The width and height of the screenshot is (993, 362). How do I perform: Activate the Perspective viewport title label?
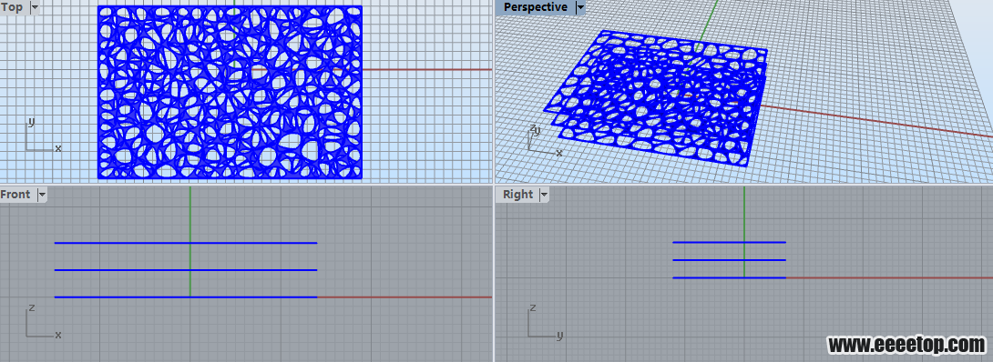536,7
